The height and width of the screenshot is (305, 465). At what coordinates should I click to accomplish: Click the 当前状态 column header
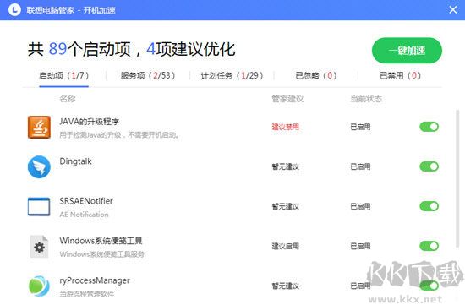click(x=366, y=99)
